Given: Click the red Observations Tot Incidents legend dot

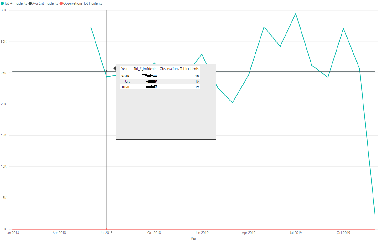Looking at the screenshot, I should [61, 3].
